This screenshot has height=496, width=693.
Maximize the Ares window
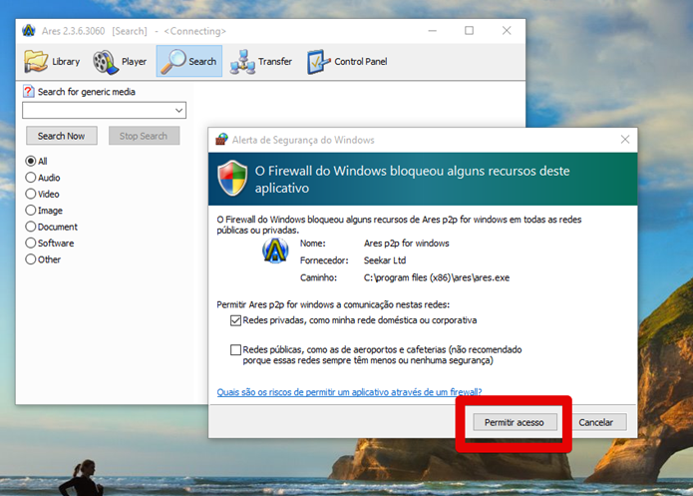click(469, 31)
